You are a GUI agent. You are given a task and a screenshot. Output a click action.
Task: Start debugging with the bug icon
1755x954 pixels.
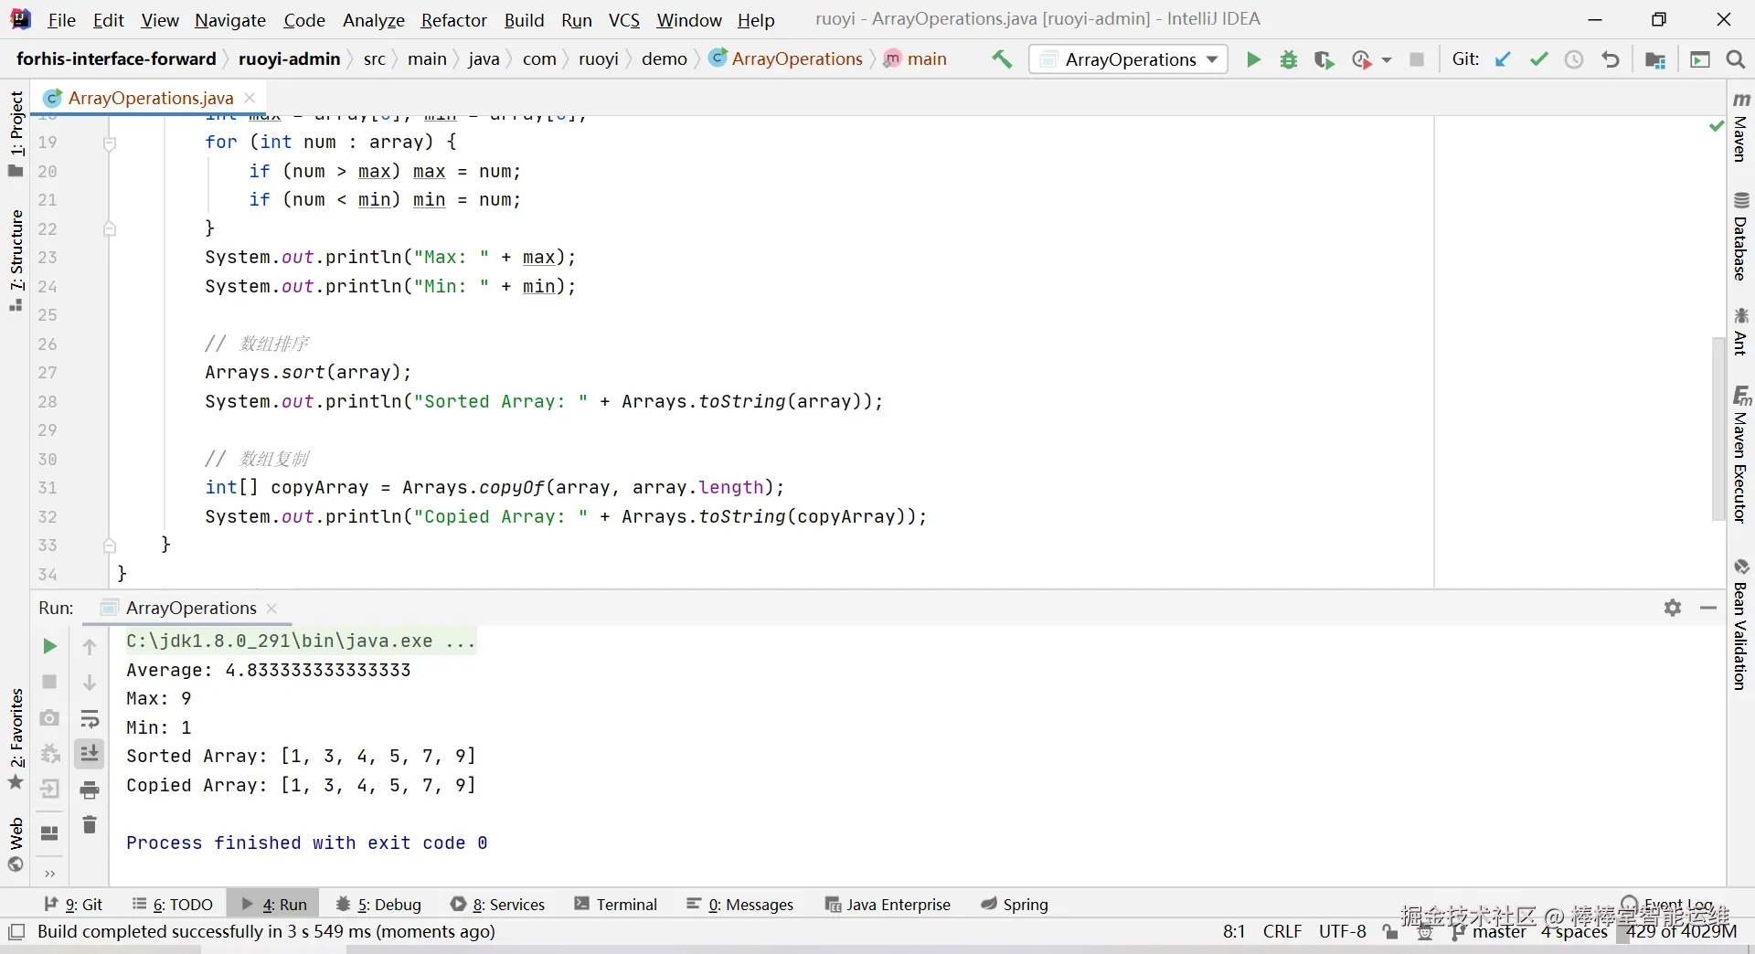click(x=1289, y=59)
